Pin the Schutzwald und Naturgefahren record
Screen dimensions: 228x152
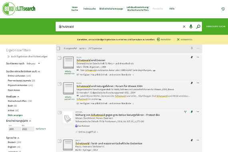click(x=192, y=83)
